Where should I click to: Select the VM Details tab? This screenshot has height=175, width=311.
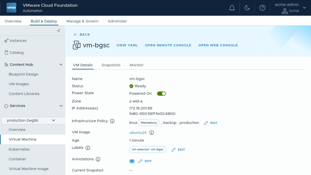(83, 65)
